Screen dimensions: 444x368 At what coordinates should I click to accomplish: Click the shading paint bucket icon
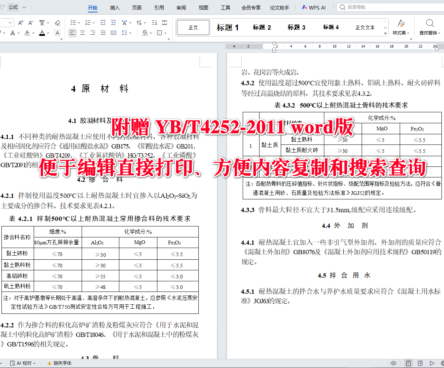tap(145, 33)
